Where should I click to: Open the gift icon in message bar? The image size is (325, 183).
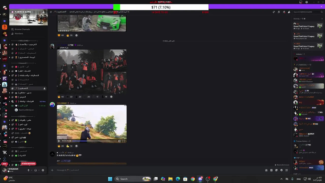pos(266,170)
